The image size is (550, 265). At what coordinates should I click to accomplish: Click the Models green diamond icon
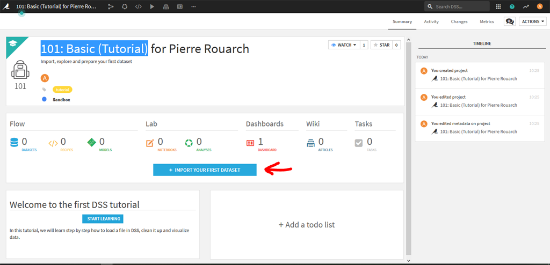click(91, 143)
